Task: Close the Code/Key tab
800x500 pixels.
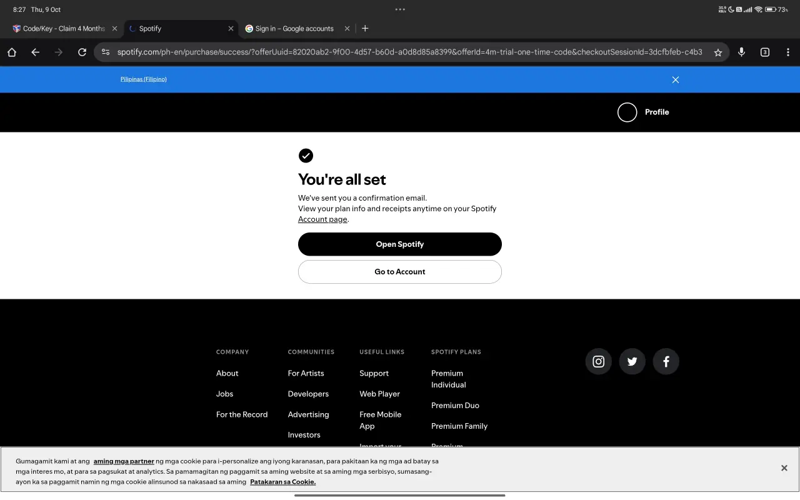Action: pyautogui.click(x=114, y=29)
